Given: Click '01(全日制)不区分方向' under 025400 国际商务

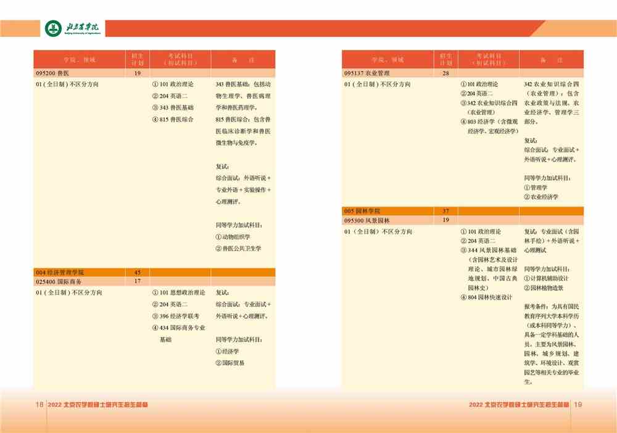Looking at the screenshot, I should click(69, 292).
